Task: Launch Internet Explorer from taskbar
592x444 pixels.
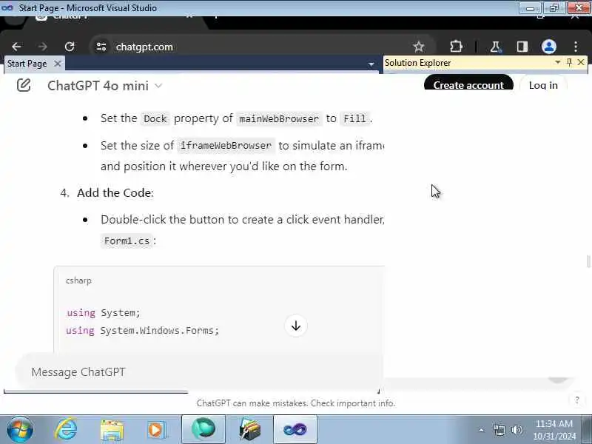Action: 66,429
